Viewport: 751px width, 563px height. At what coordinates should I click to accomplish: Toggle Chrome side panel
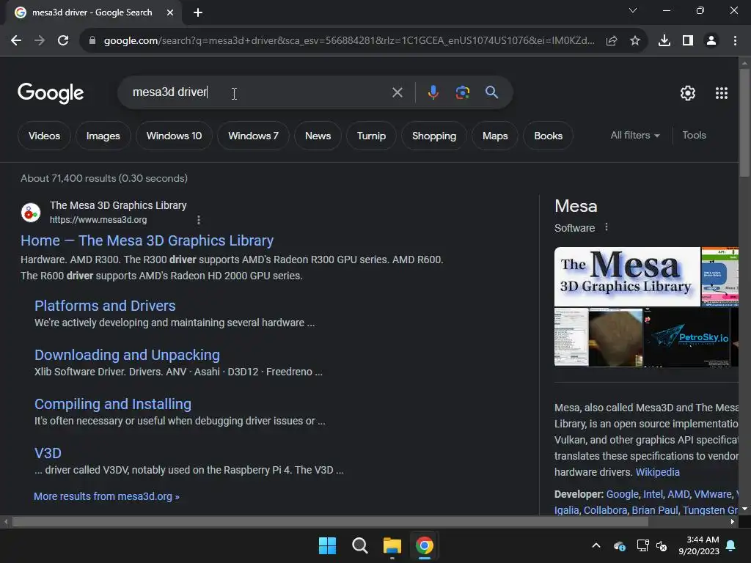[x=688, y=41]
